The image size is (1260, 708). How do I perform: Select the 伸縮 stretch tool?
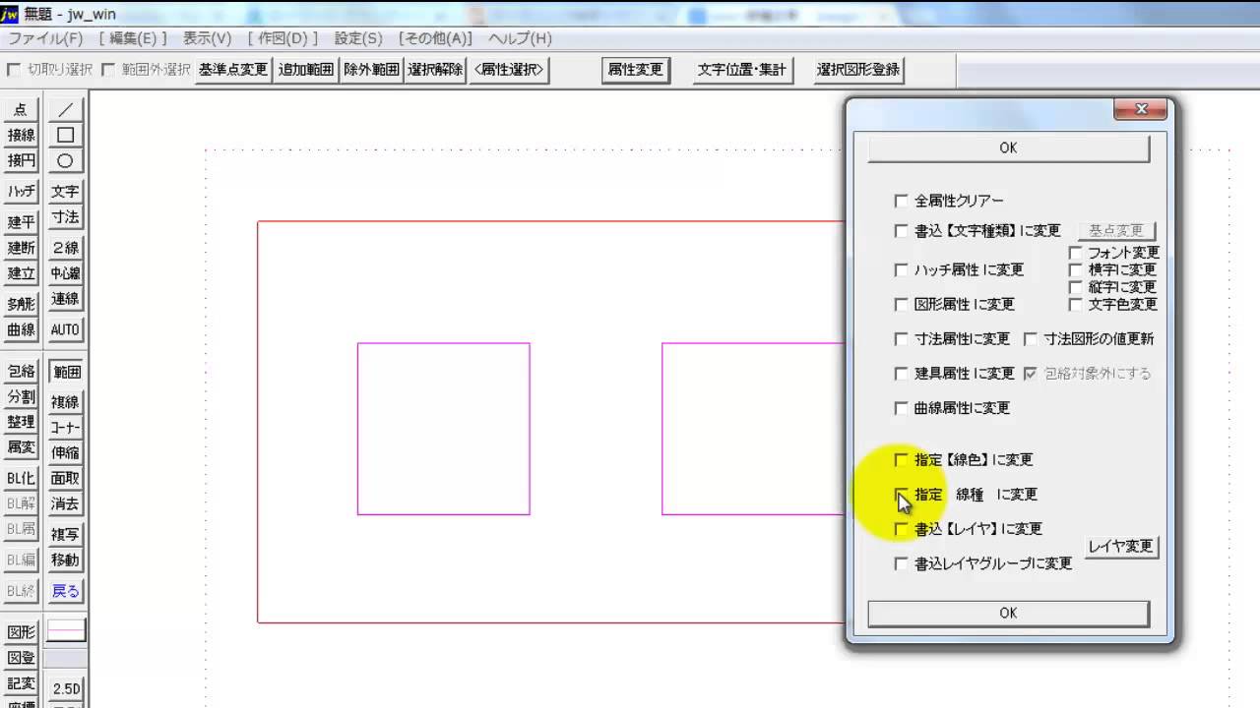65,453
